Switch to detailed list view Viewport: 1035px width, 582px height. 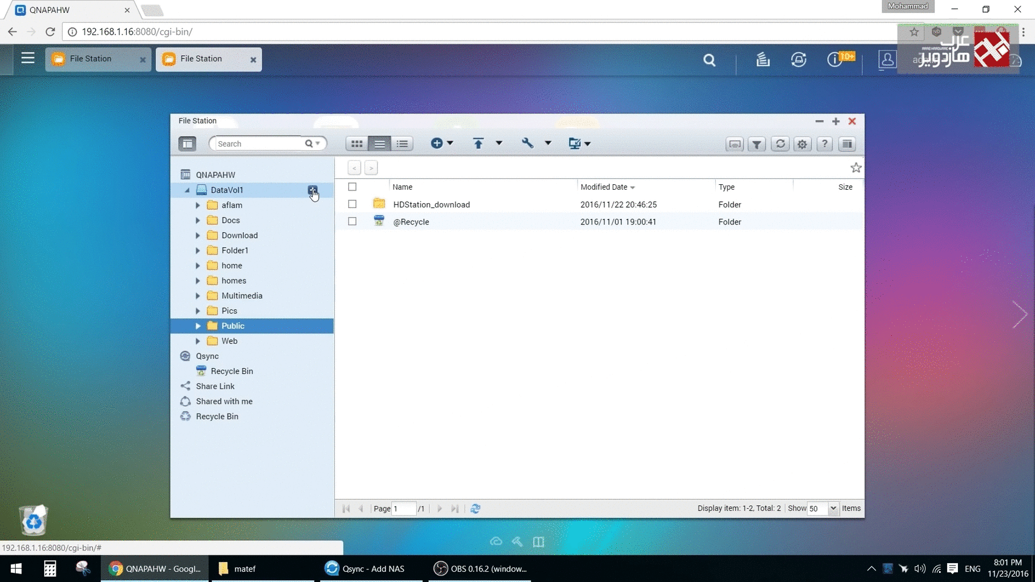point(402,144)
